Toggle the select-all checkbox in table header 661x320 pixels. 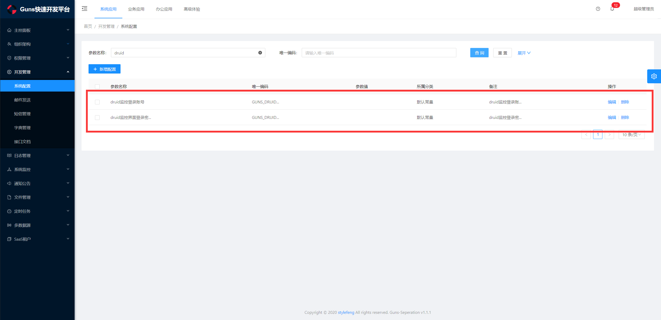click(97, 87)
